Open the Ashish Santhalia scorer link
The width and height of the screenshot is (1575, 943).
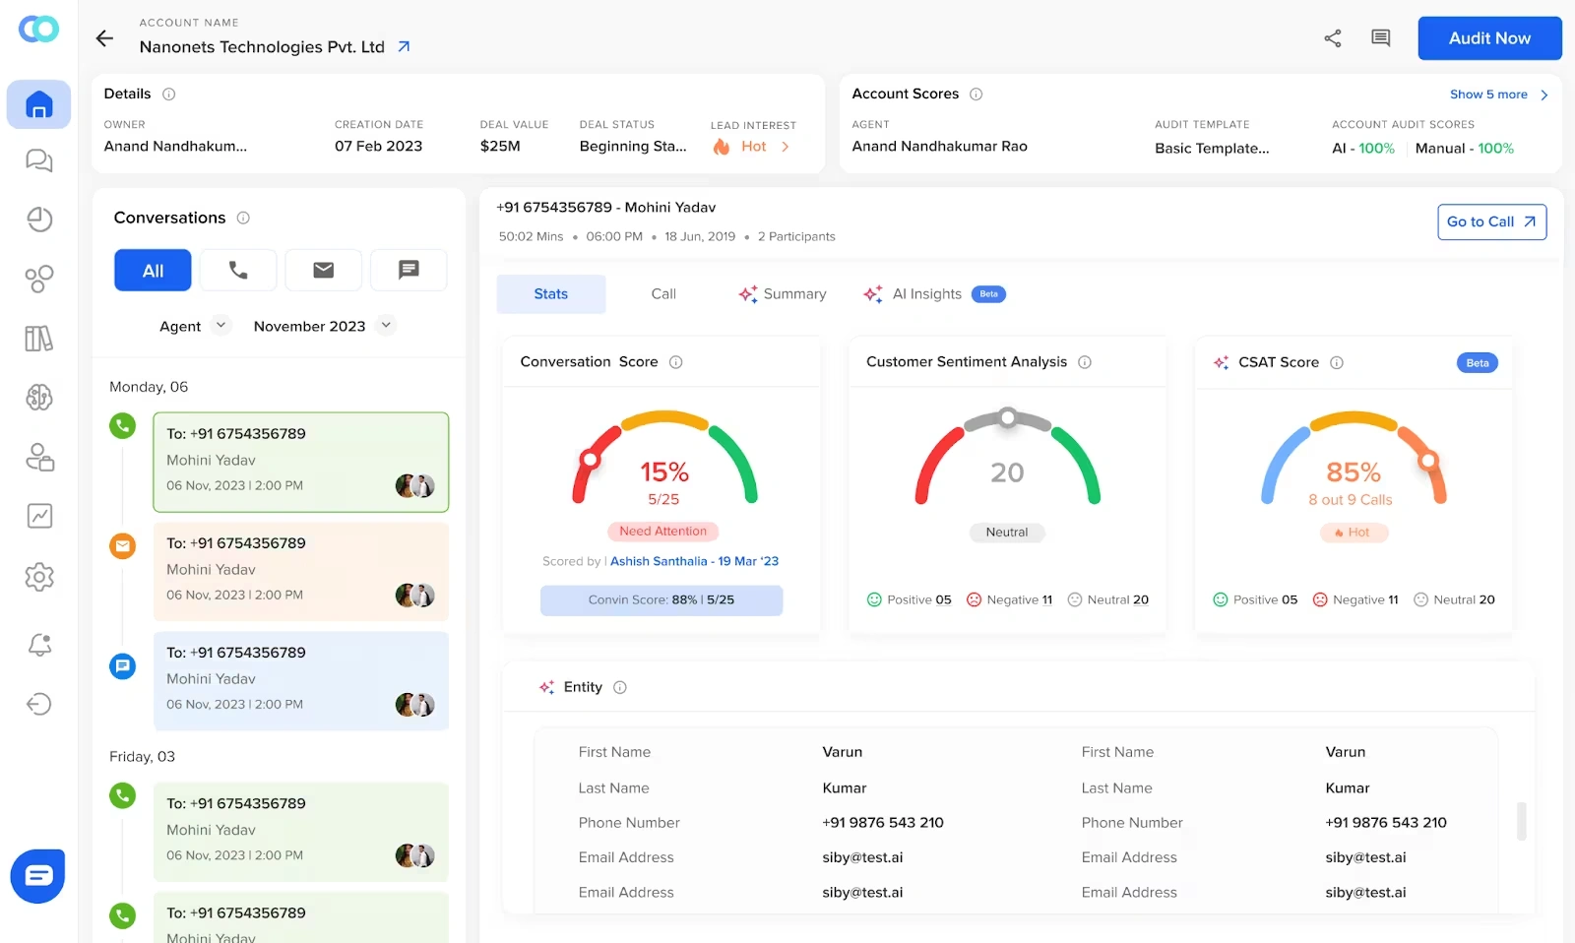694,561
